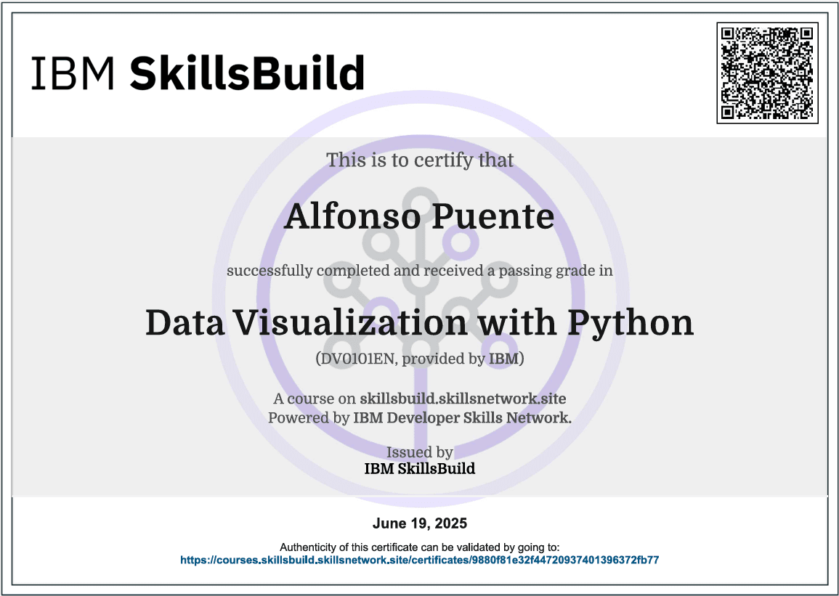Open the certificate validation URL link
Image resolution: width=839 pixels, height=596 pixels.
420,560
